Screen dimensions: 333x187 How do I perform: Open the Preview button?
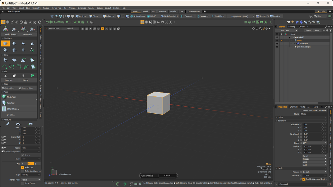pyautogui.click(x=275, y=16)
